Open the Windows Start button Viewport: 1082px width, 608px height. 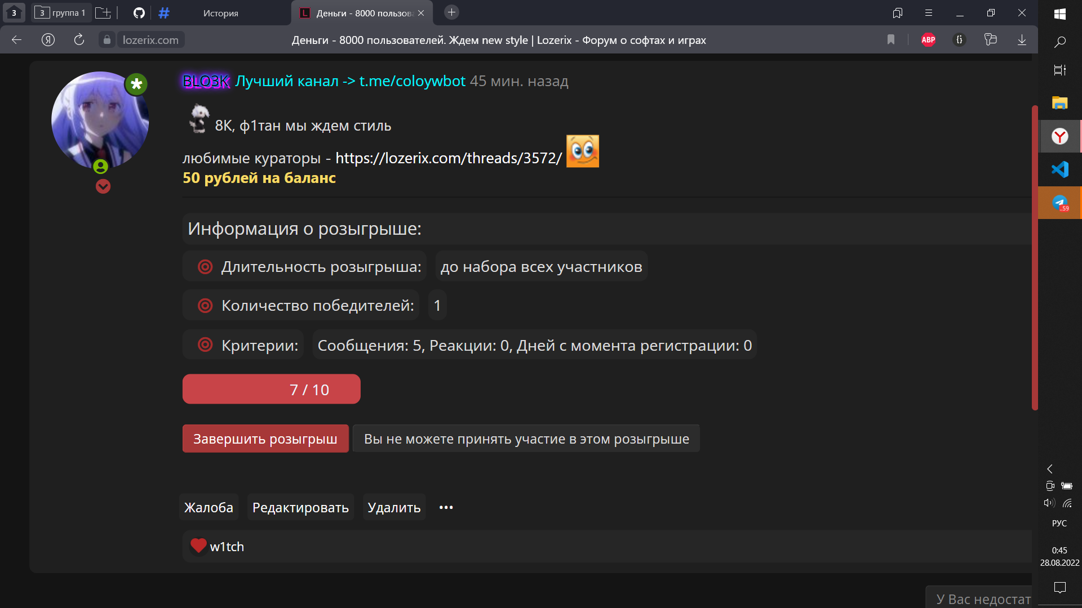[1060, 14]
